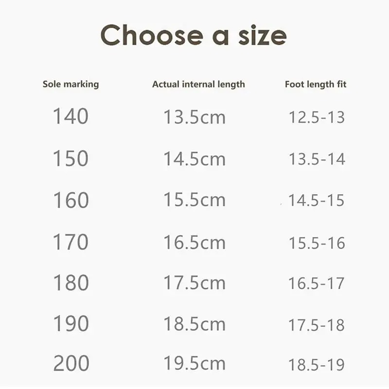Choose sole marking size 150
Image resolution: width=389 pixels, height=389 pixels.
tap(71, 159)
